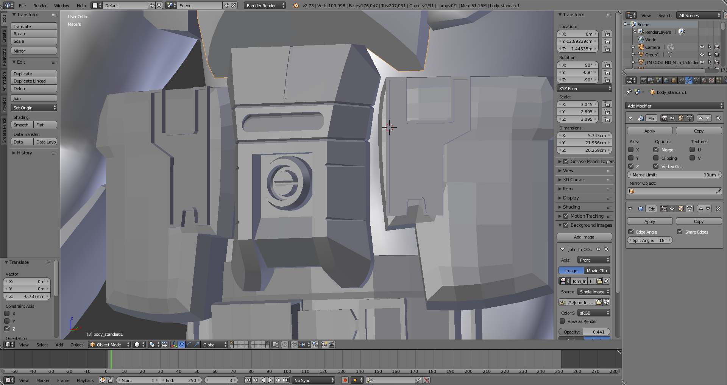The image size is (727, 385).
Task: Click the translate manipulator arrow icon
Action: 181,344
